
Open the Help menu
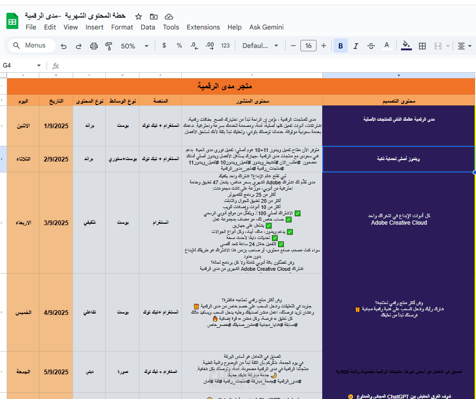click(x=234, y=27)
